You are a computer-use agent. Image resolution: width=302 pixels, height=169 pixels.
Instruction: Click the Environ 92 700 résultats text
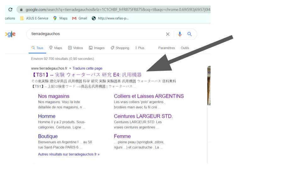click(63, 59)
